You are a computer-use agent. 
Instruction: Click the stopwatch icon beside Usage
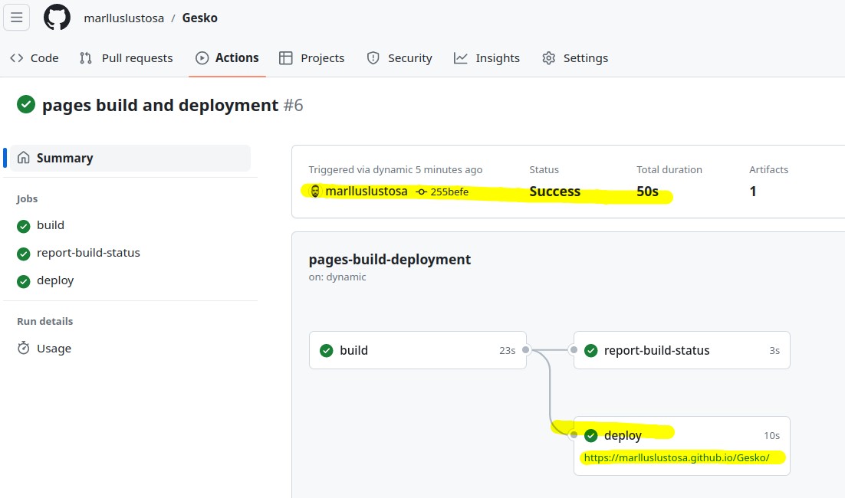pos(24,349)
